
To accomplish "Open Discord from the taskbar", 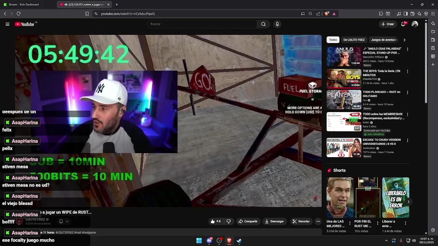I will tap(209, 241).
